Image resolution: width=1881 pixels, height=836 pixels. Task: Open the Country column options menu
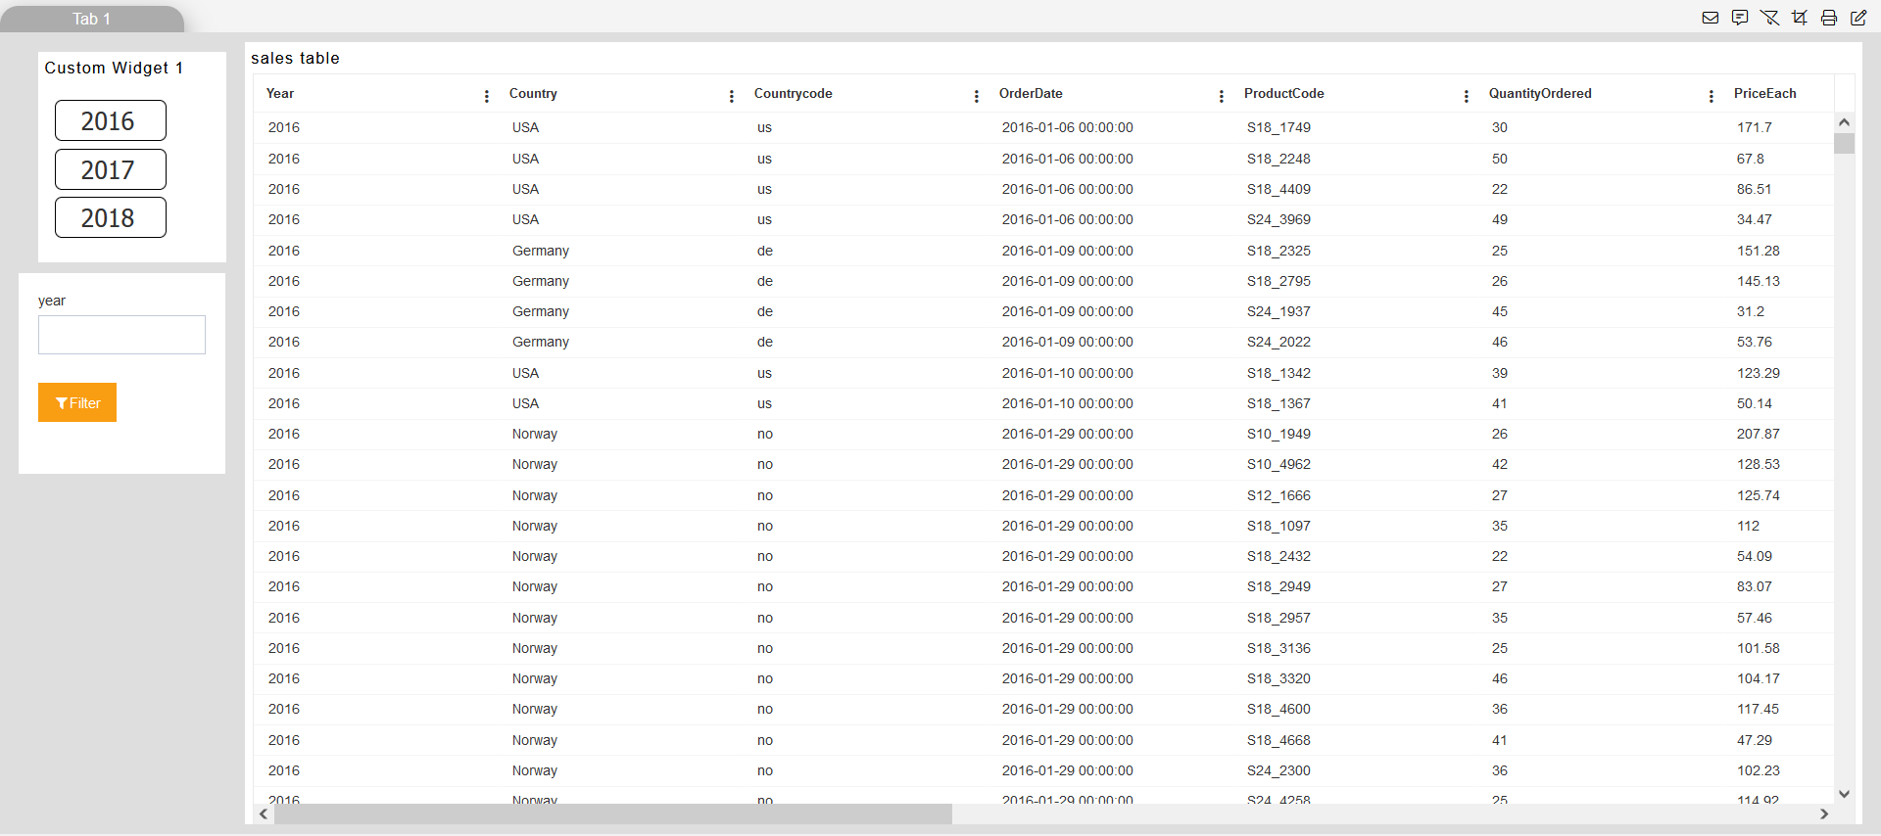pyautogui.click(x=732, y=95)
